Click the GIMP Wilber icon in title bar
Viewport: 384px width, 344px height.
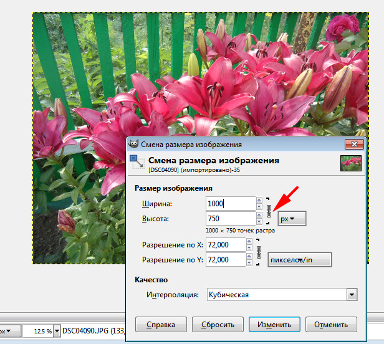133,144
